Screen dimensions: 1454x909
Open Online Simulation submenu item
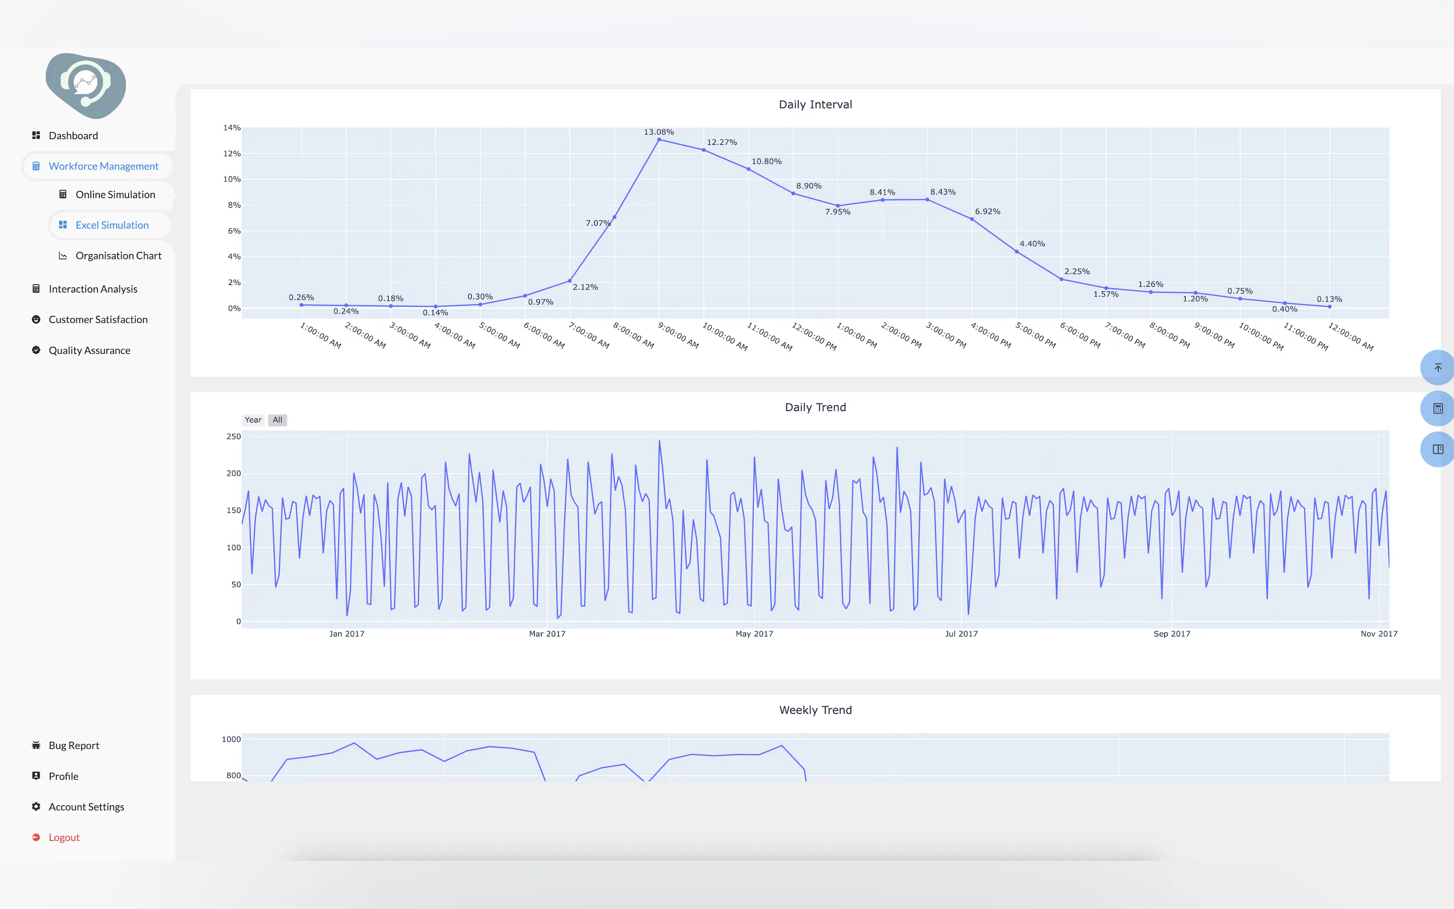pyautogui.click(x=115, y=194)
